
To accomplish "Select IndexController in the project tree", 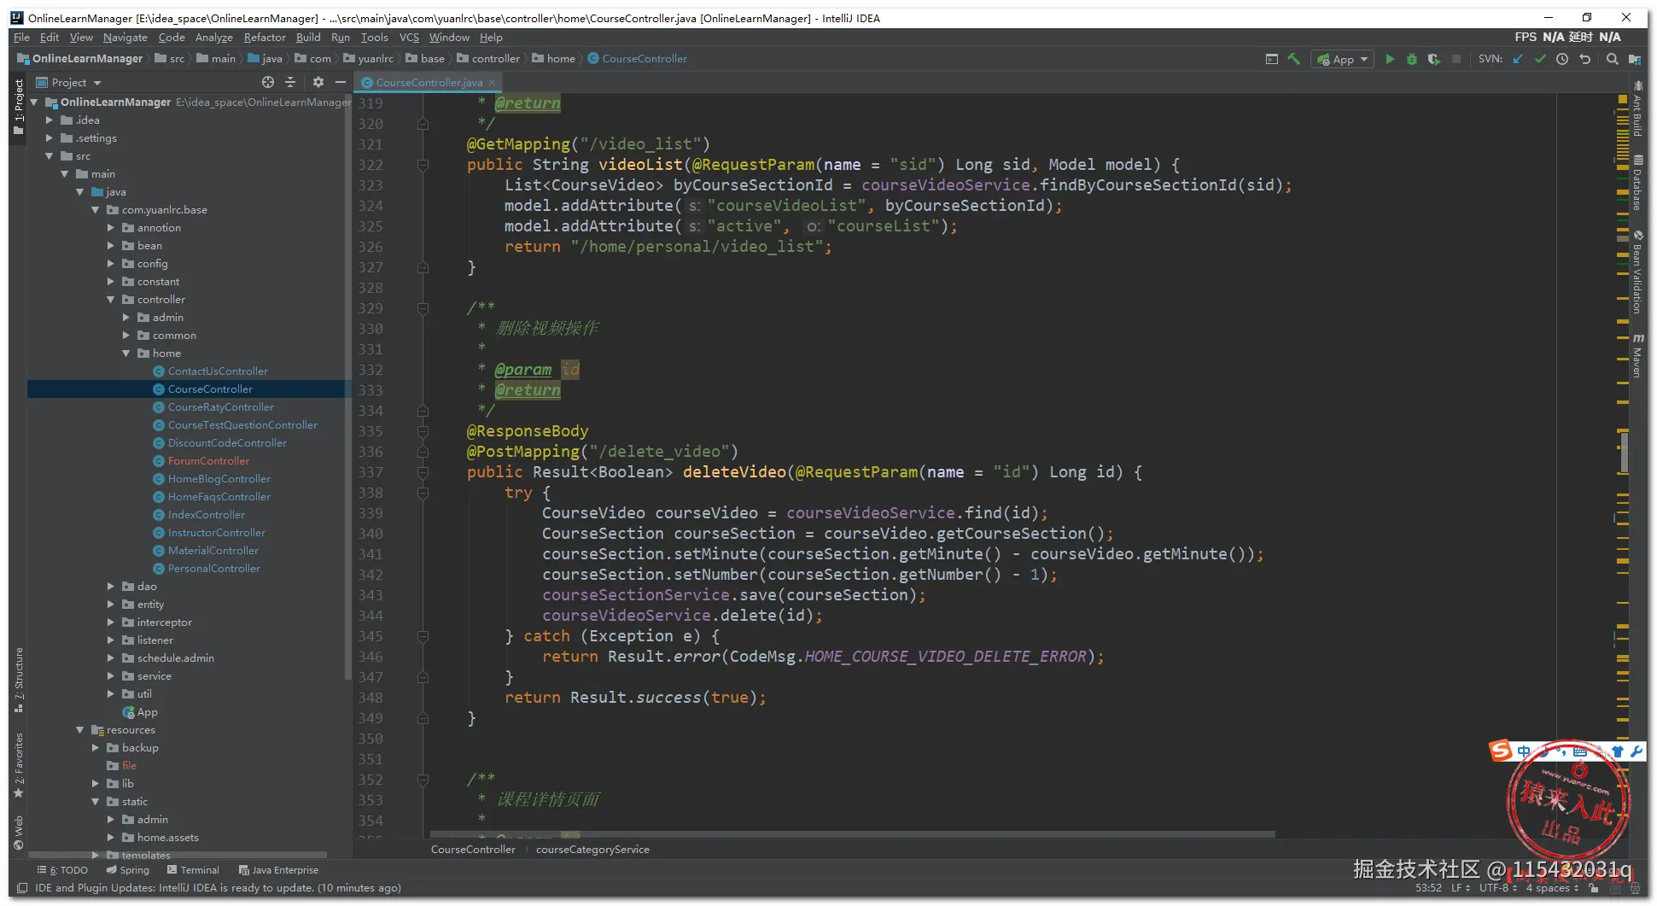I will (x=206, y=515).
